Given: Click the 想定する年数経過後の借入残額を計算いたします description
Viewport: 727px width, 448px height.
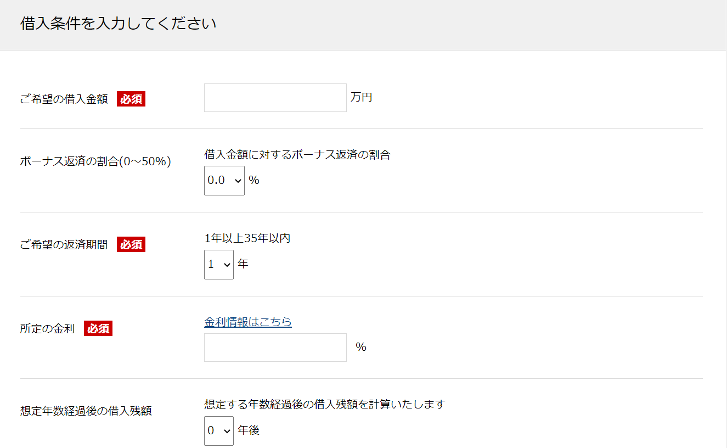Looking at the screenshot, I should tap(324, 404).
